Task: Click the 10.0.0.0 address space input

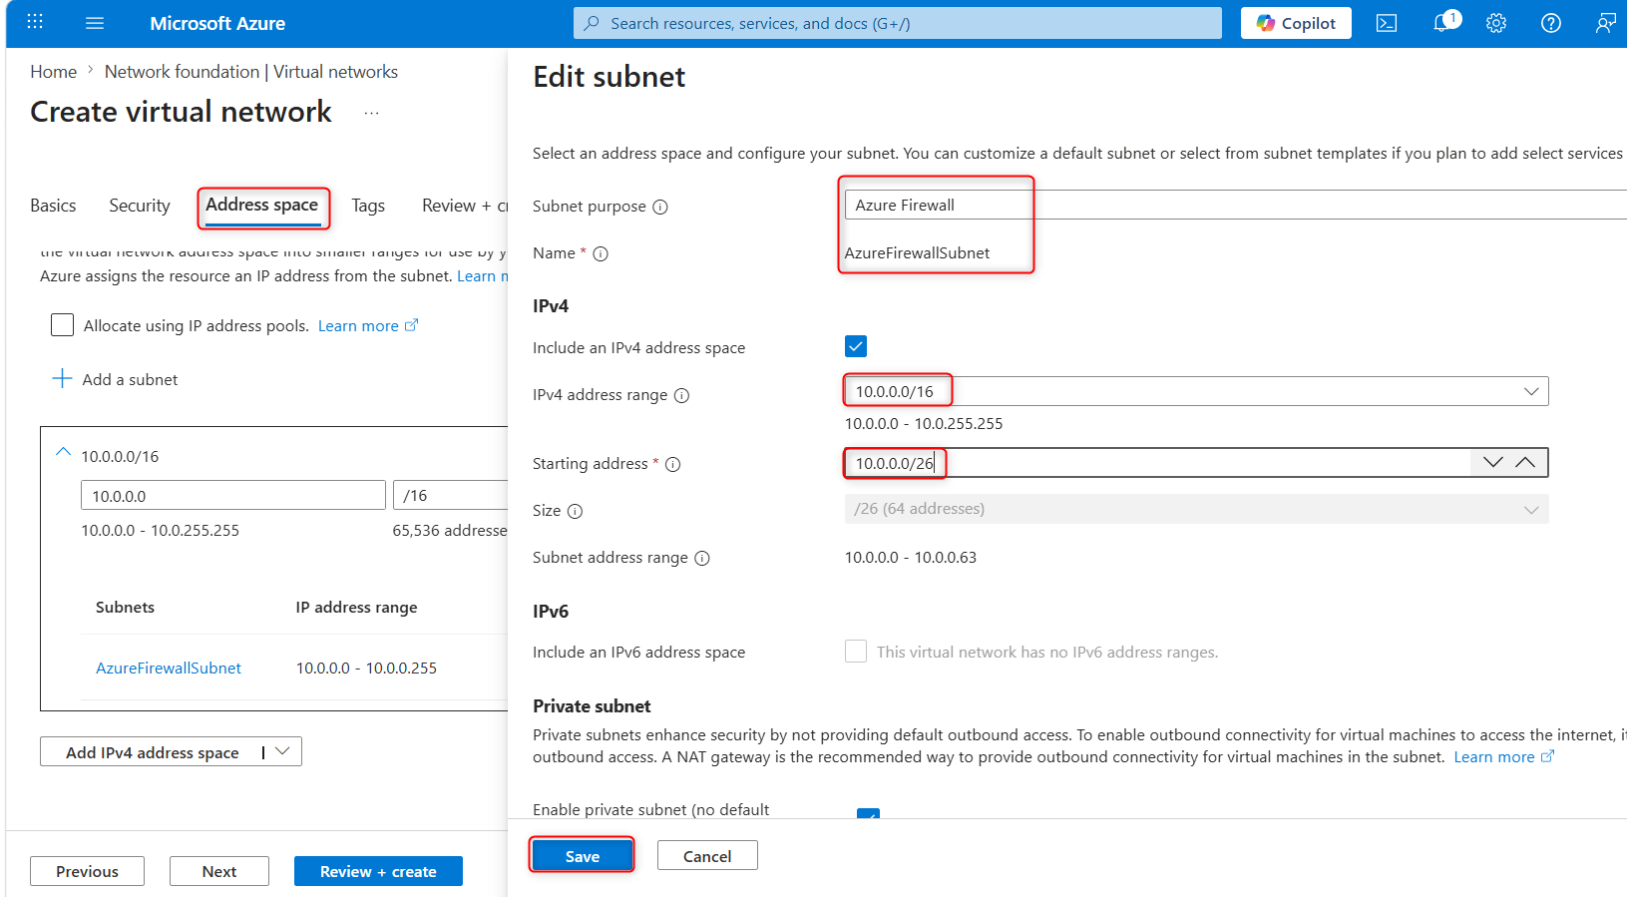Action: 233,496
